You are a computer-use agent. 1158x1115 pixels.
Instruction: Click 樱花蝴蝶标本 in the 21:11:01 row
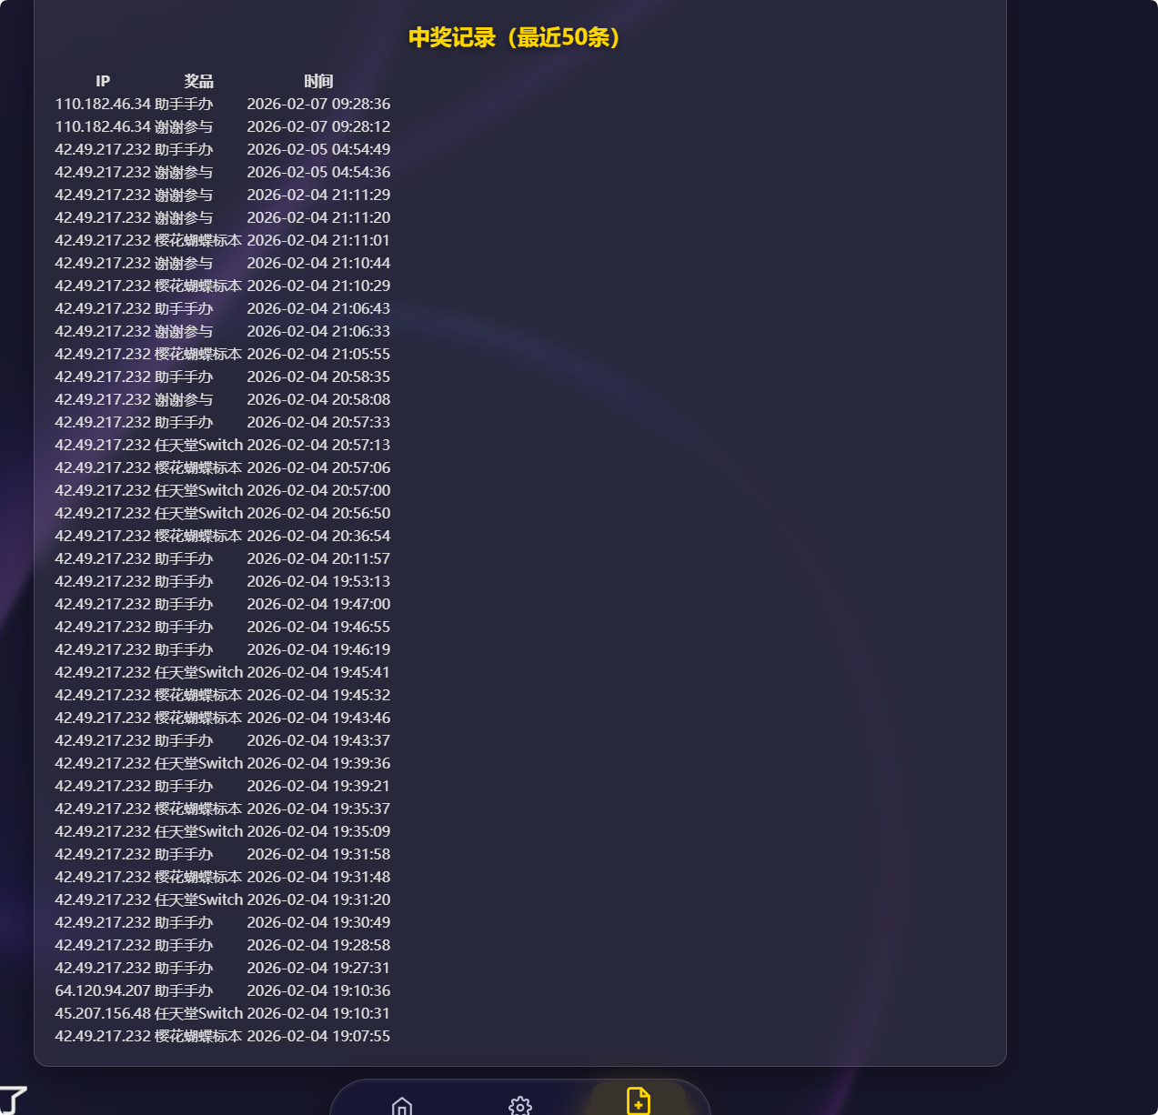click(x=198, y=240)
